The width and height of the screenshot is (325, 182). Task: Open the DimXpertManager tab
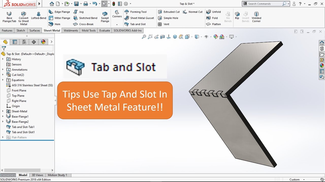[34, 42]
